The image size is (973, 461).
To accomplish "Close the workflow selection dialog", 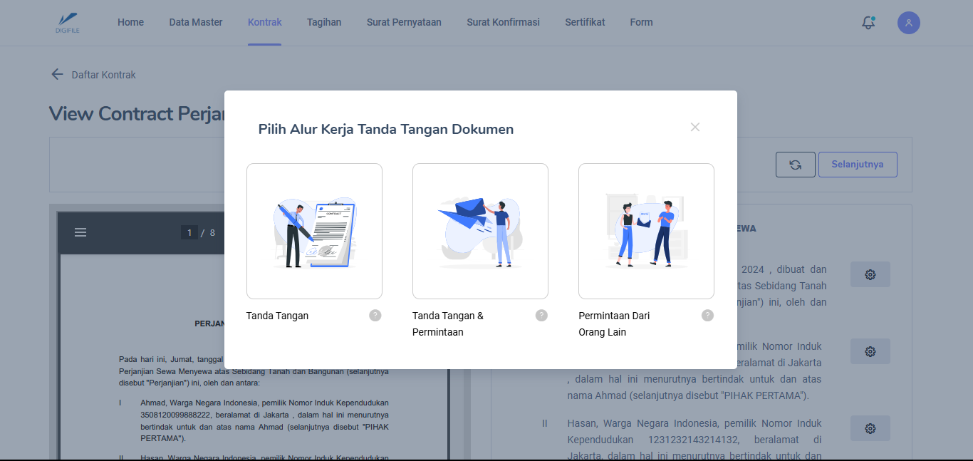I will pyautogui.click(x=695, y=128).
